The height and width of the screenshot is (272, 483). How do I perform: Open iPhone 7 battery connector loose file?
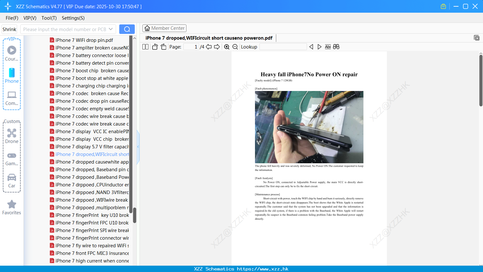pos(89,55)
